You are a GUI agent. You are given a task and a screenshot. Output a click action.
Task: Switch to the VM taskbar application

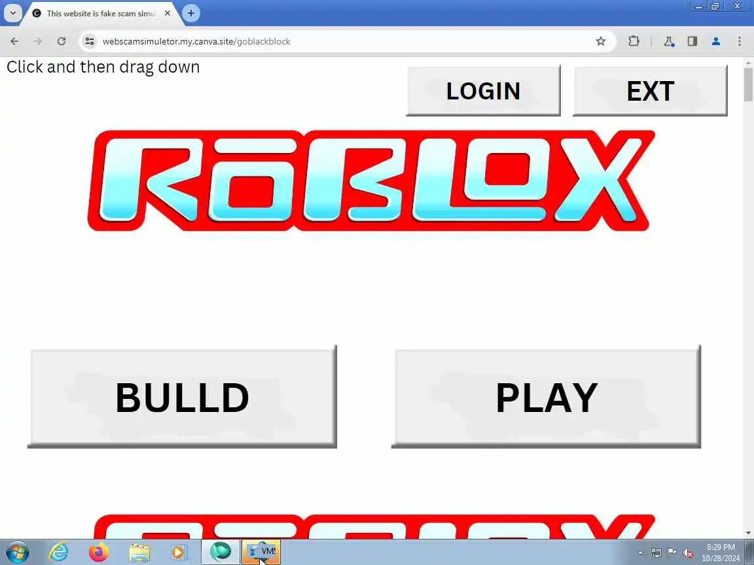click(261, 552)
